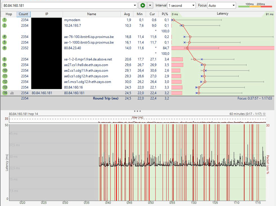Select hop 6 green circle icon
The width and height of the screenshot is (276, 206).
tap(4, 48)
